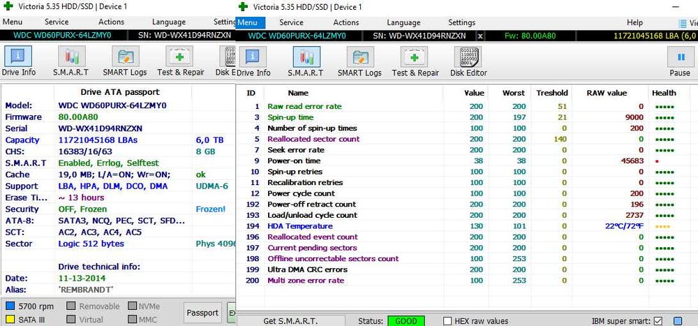Screen dimensions: 698x326
Task: Click the raw value 2737
Action: [634, 215]
